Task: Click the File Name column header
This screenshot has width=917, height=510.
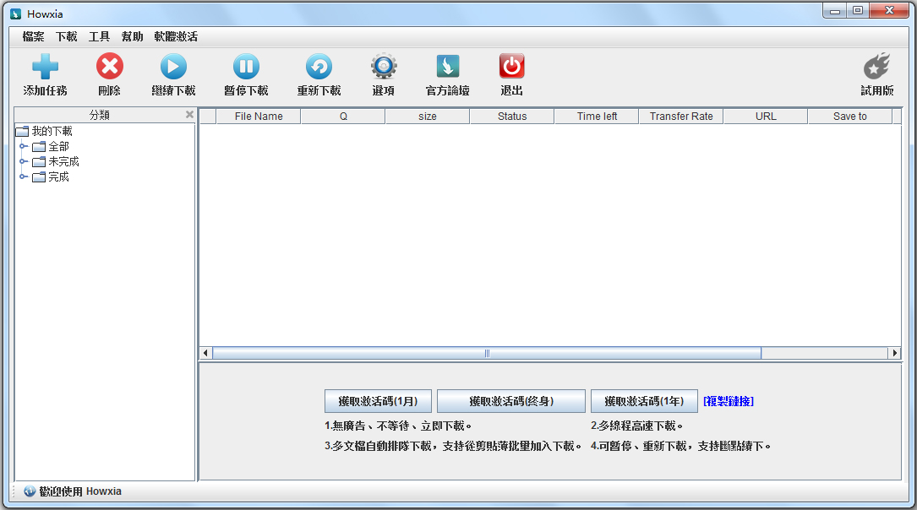Action: (259, 117)
